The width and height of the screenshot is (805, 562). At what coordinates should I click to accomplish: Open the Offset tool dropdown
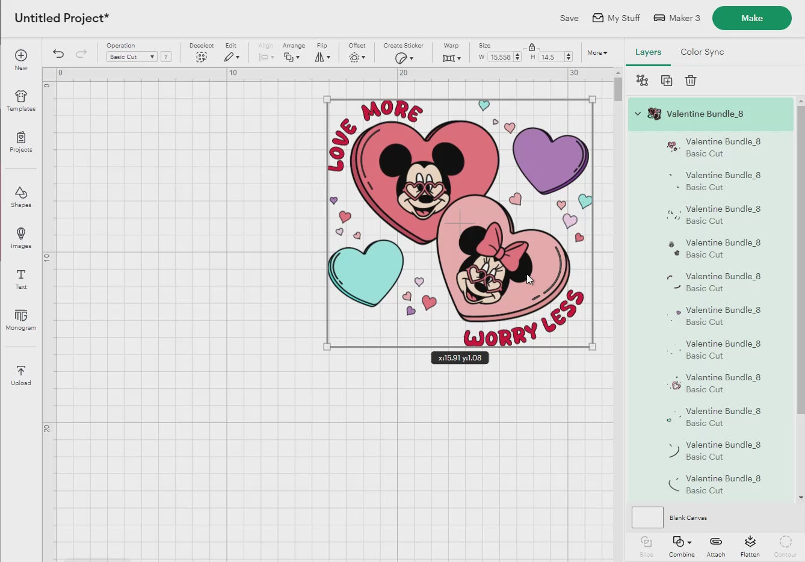pos(357,57)
